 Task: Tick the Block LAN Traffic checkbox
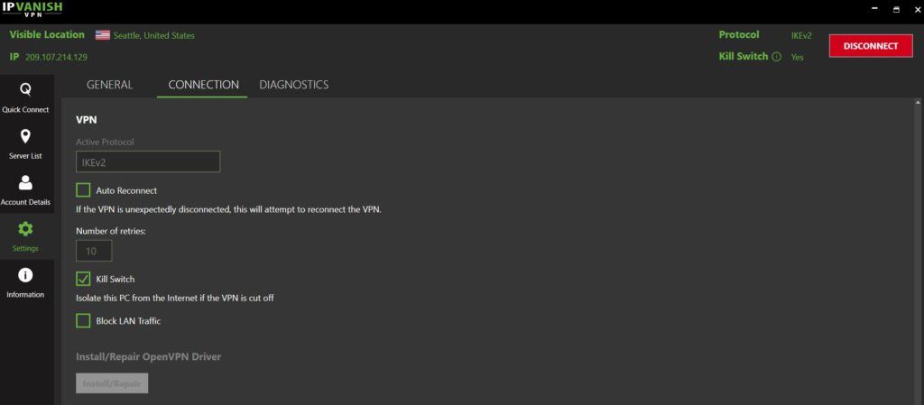click(x=83, y=320)
